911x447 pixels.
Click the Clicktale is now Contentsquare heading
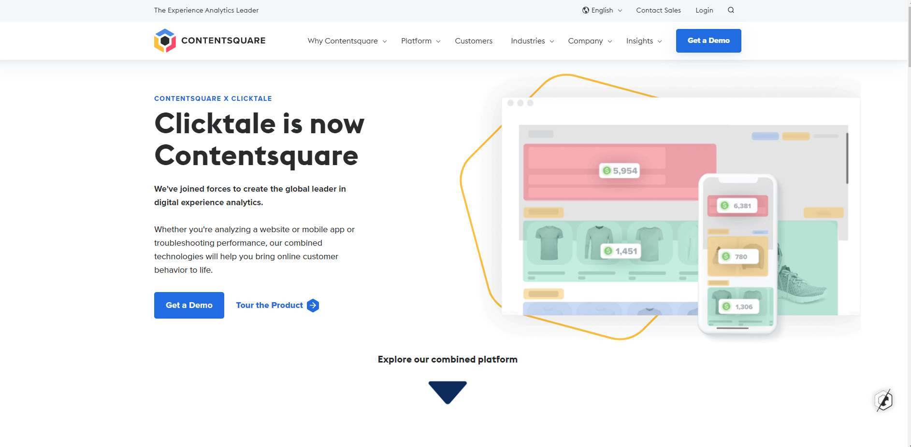260,140
